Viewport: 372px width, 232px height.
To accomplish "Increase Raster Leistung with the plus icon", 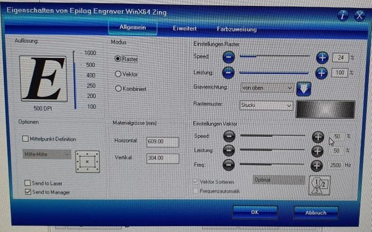I will pyautogui.click(x=322, y=73).
